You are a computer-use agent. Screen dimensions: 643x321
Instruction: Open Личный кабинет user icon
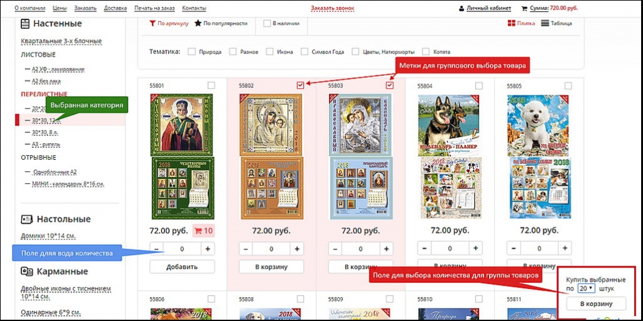(462, 9)
